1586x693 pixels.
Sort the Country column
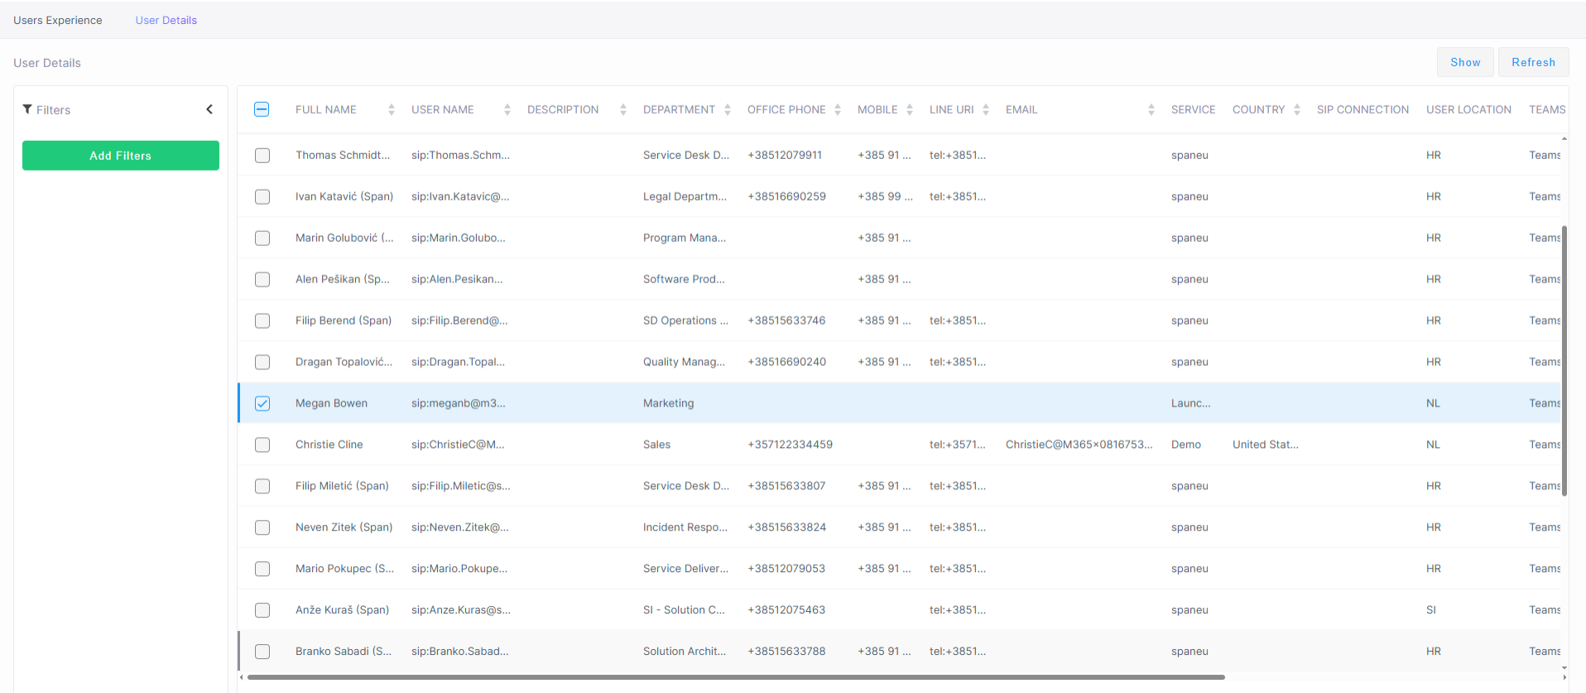(1297, 110)
